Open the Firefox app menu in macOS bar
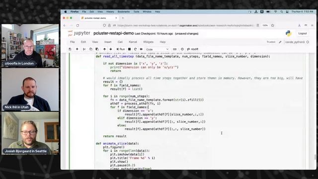 pos(75,11)
